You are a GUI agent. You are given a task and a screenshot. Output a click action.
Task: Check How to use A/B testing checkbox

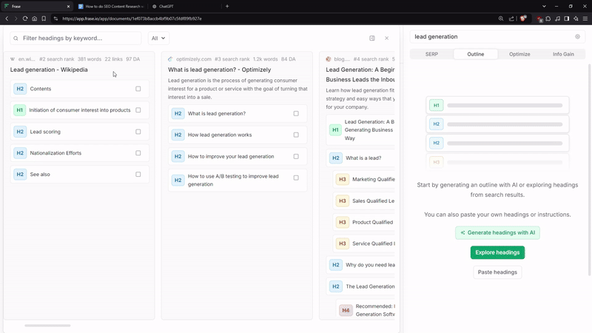point(296,178)
